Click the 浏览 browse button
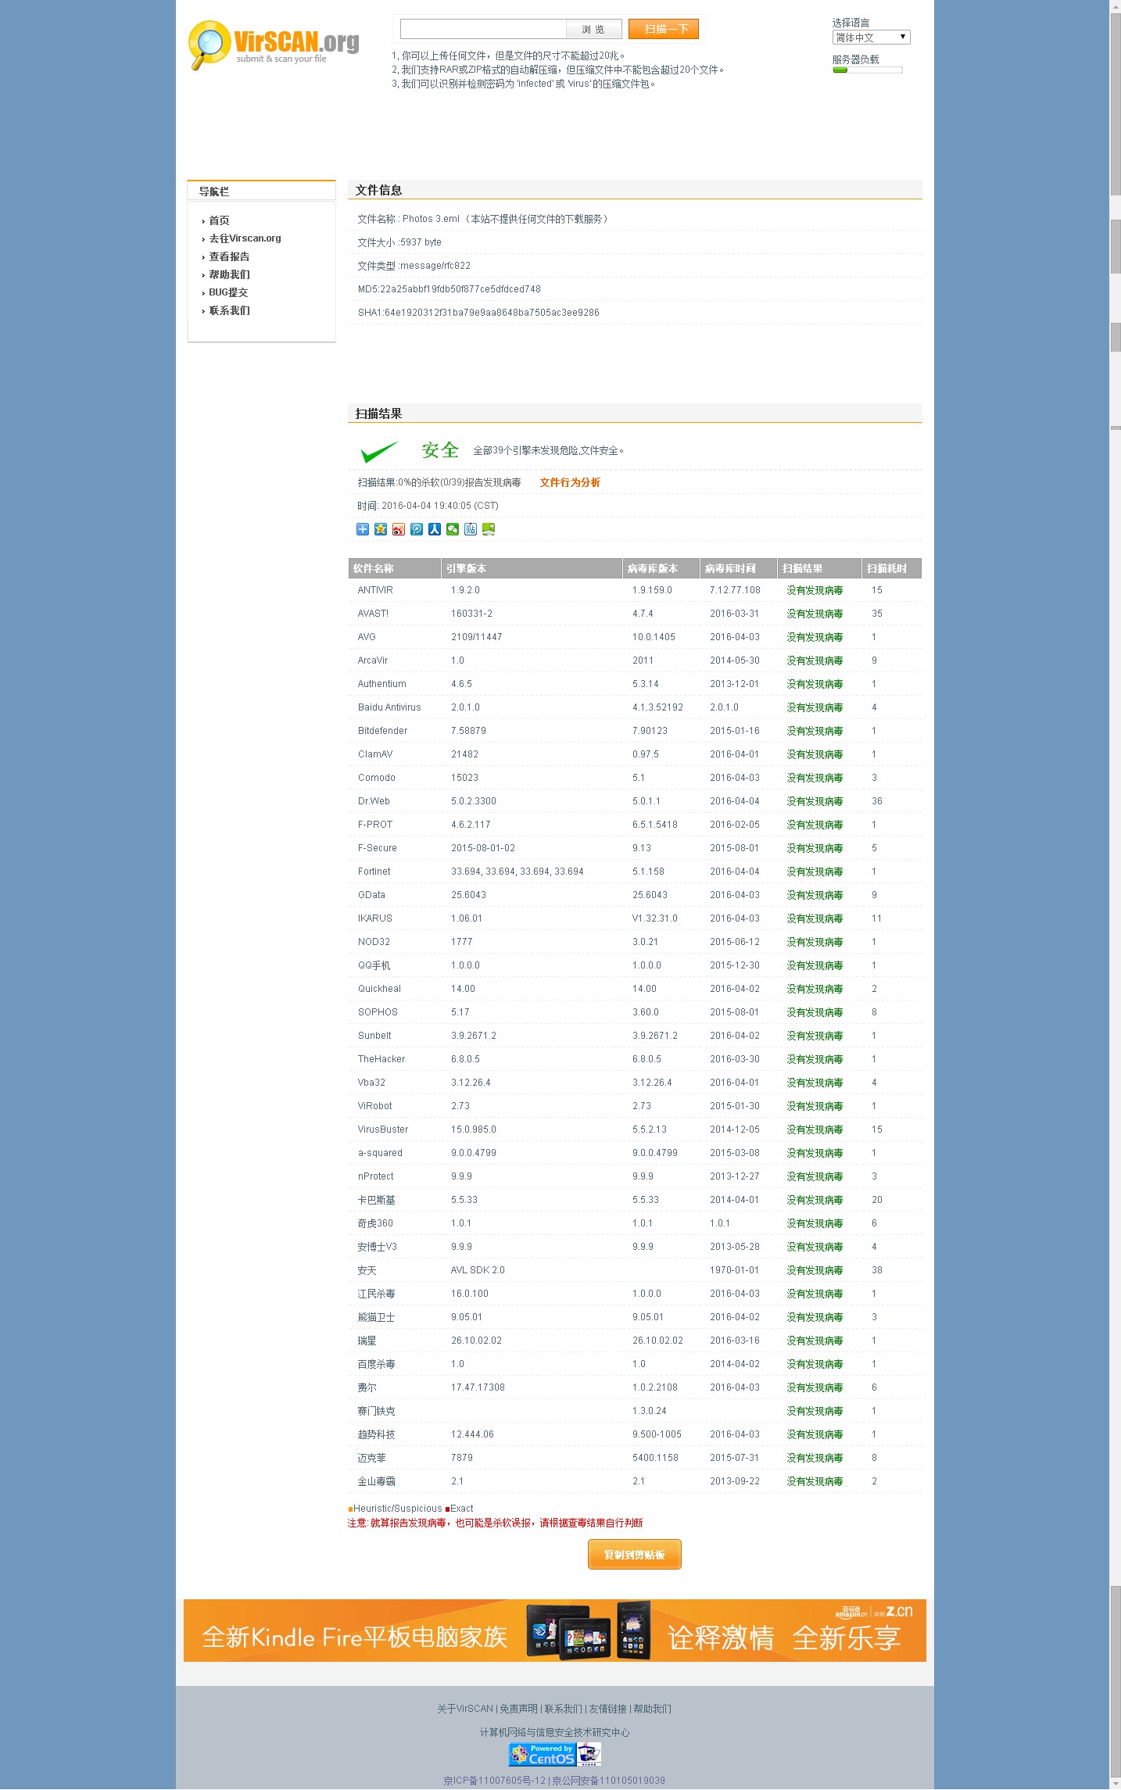This screenshot has height=1790, width=1121. [x=593, y=29]
